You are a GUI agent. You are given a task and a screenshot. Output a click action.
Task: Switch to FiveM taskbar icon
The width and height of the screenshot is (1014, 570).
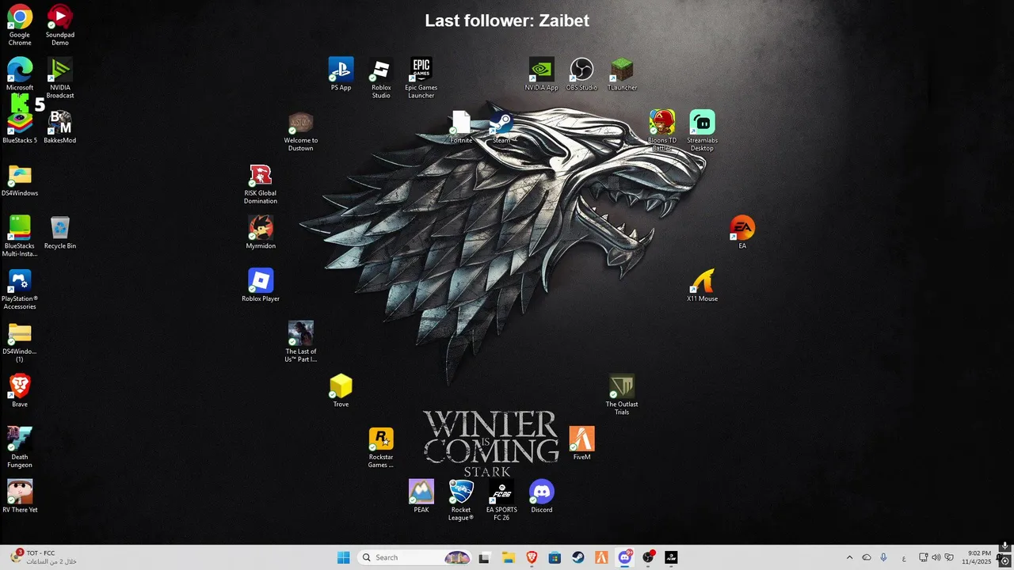[x=601, y=557]
